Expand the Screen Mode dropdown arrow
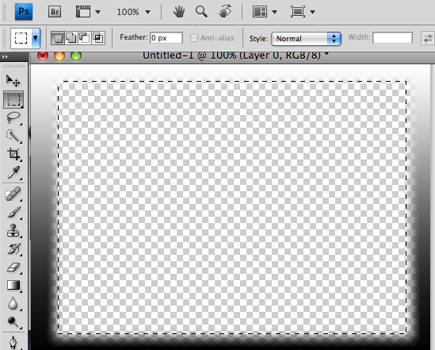This screenshot has width=435, height=350. tap(312, 12)
